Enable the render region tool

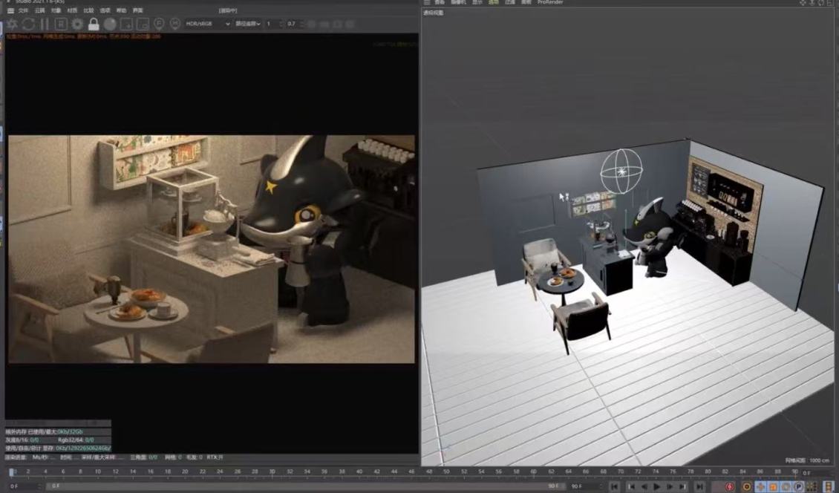point(126,24)
